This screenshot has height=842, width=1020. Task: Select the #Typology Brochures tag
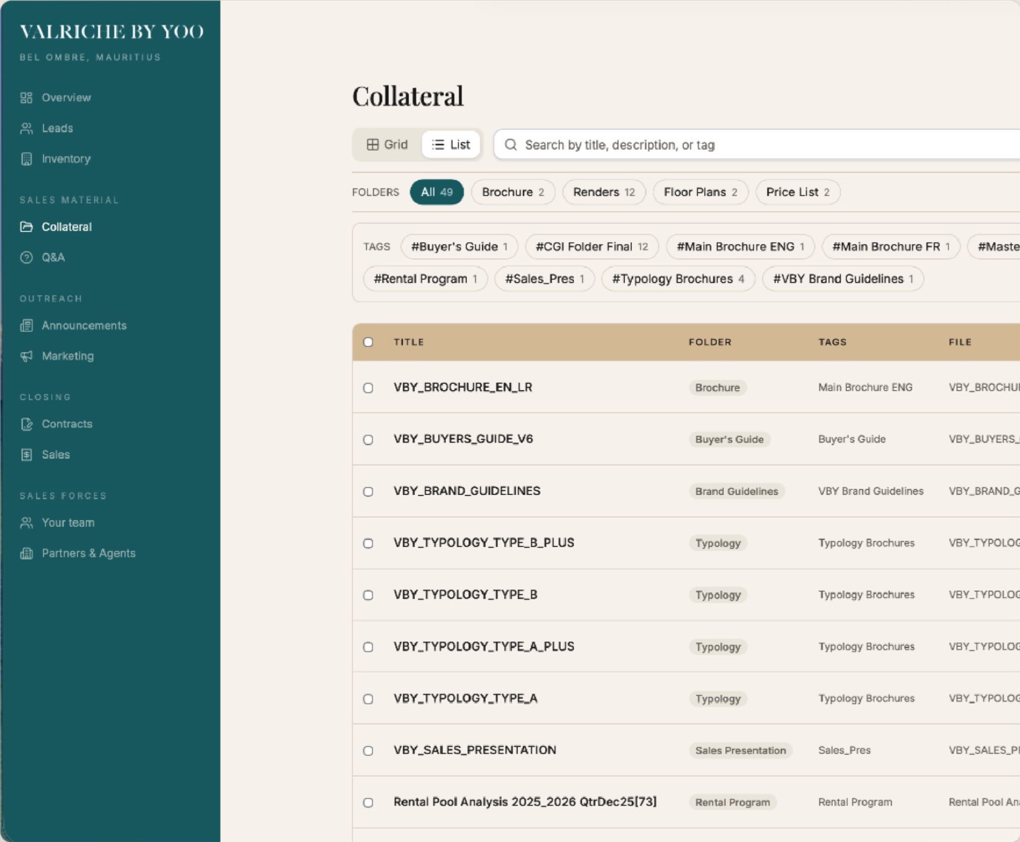coord(678,279)
